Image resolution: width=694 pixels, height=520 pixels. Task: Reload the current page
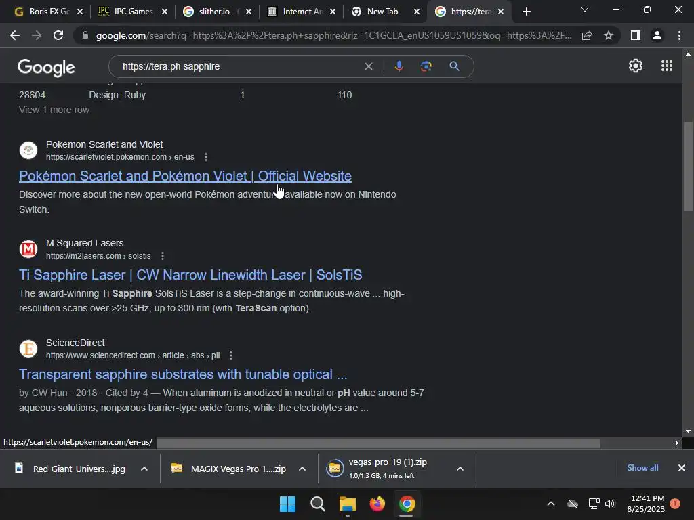click(x=58, y=35)
